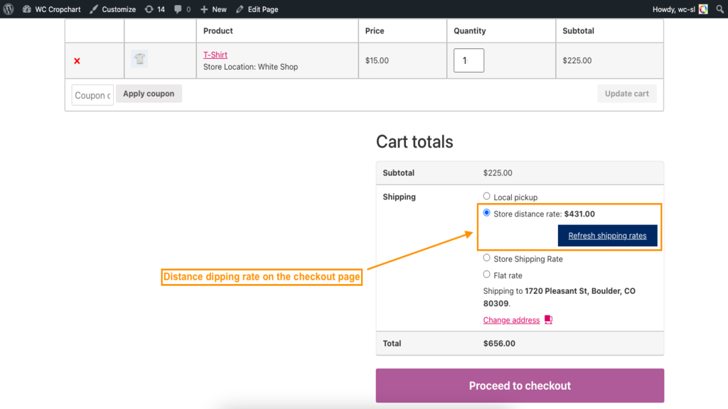Click the Quantity column header
This screenshot has width=728, height=409.
pyautogui.click(x=469, y=31)
